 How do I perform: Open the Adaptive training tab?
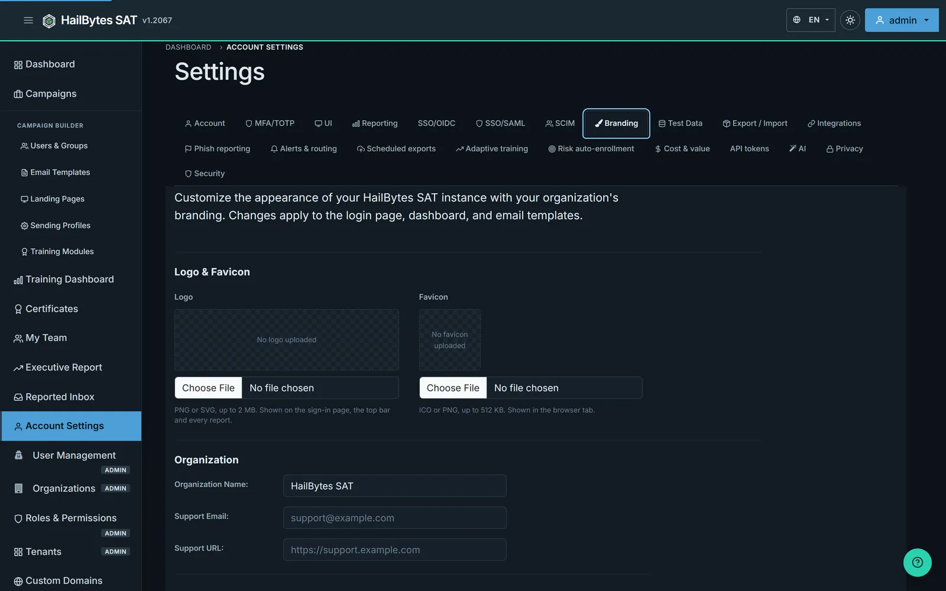coord(492,149)
